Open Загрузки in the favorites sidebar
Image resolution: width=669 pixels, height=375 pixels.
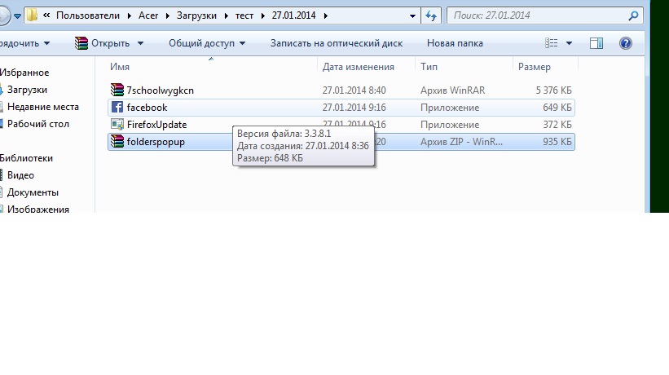[x=27, y=90]
